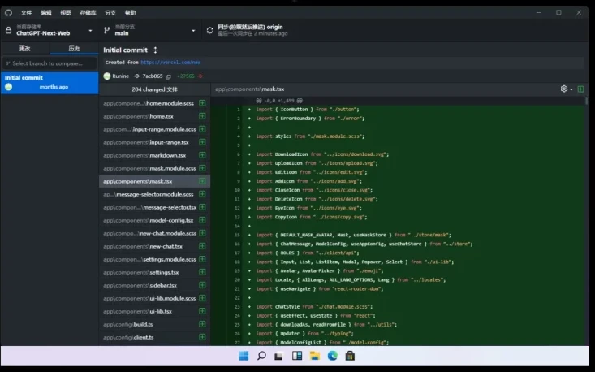Click the +27565 added lines count

tap(186, 76)
